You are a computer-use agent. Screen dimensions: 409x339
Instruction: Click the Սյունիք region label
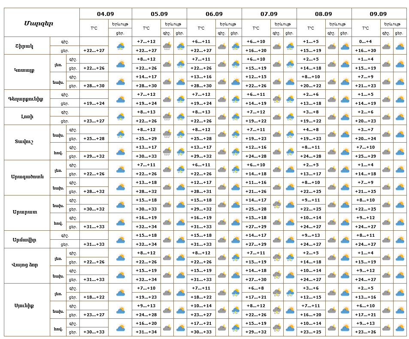(24, 305)
